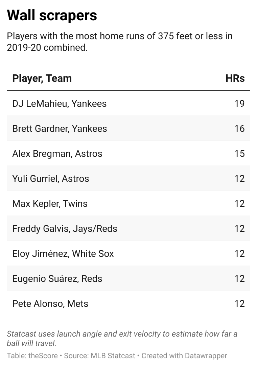
Task: Click the "Wall scrapers" title
Action: point(52,16)
